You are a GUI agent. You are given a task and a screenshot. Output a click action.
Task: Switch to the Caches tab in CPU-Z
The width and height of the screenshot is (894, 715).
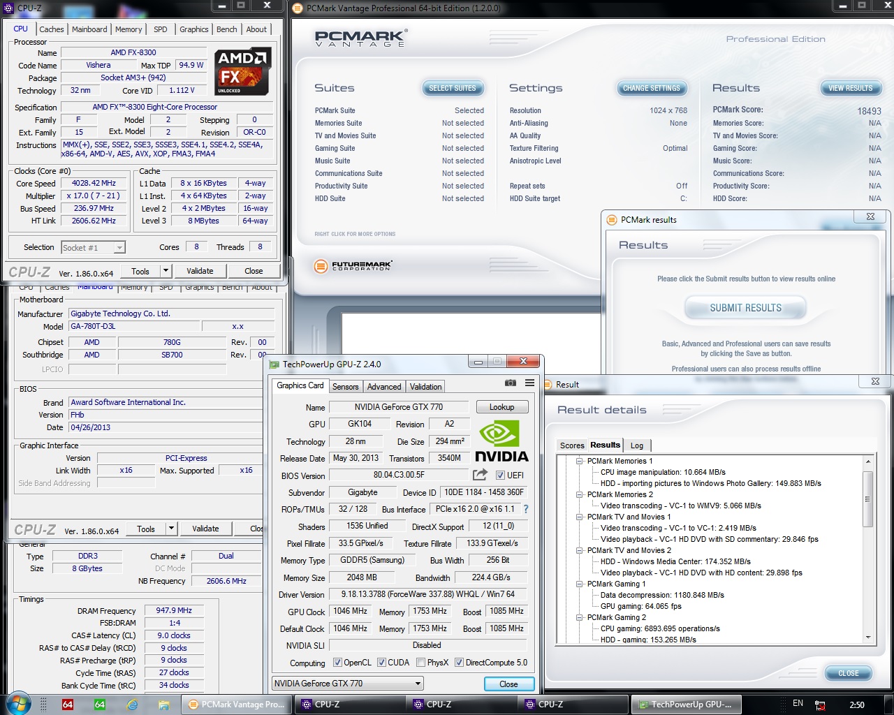click(x=52, y=29)
